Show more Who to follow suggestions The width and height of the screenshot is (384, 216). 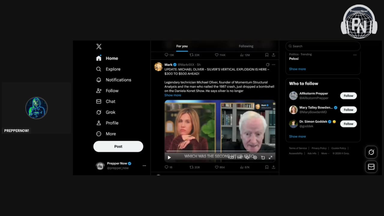298,136
